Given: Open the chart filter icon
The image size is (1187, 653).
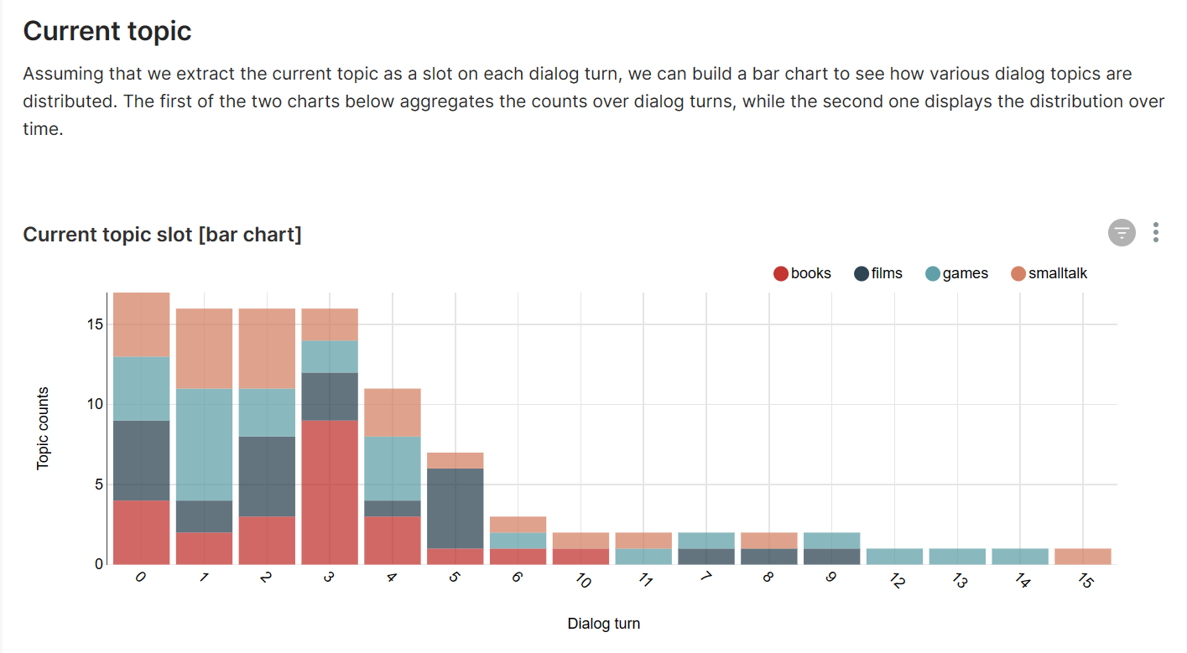Looking at the screenshot, I should pos(1122,232).
